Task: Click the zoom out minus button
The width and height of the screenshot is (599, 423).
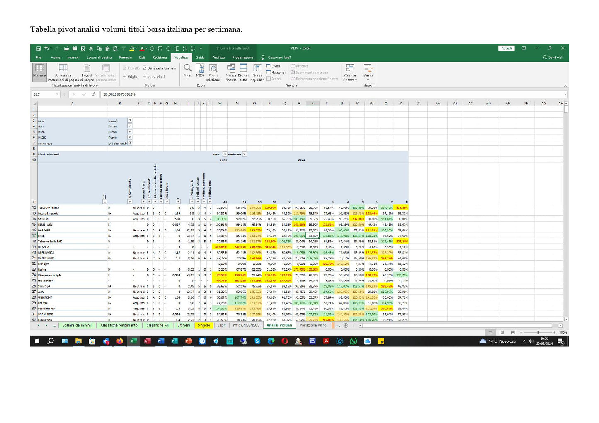Action: coord(521,332)
